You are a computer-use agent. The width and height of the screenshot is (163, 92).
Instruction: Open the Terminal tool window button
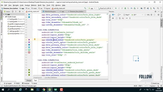click(25, 83)
